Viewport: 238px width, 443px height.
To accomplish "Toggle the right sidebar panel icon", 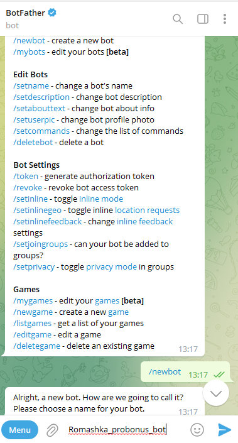I will tap(202, 19).
